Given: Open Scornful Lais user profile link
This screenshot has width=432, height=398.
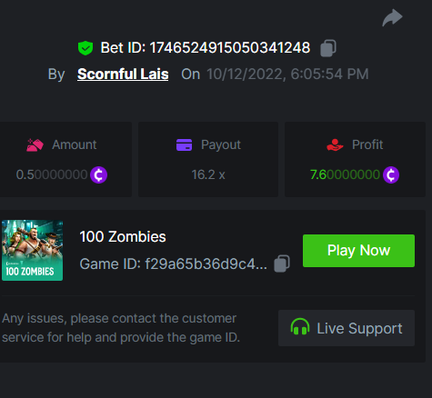Looking at the screenshot, I should click(123, 75).
